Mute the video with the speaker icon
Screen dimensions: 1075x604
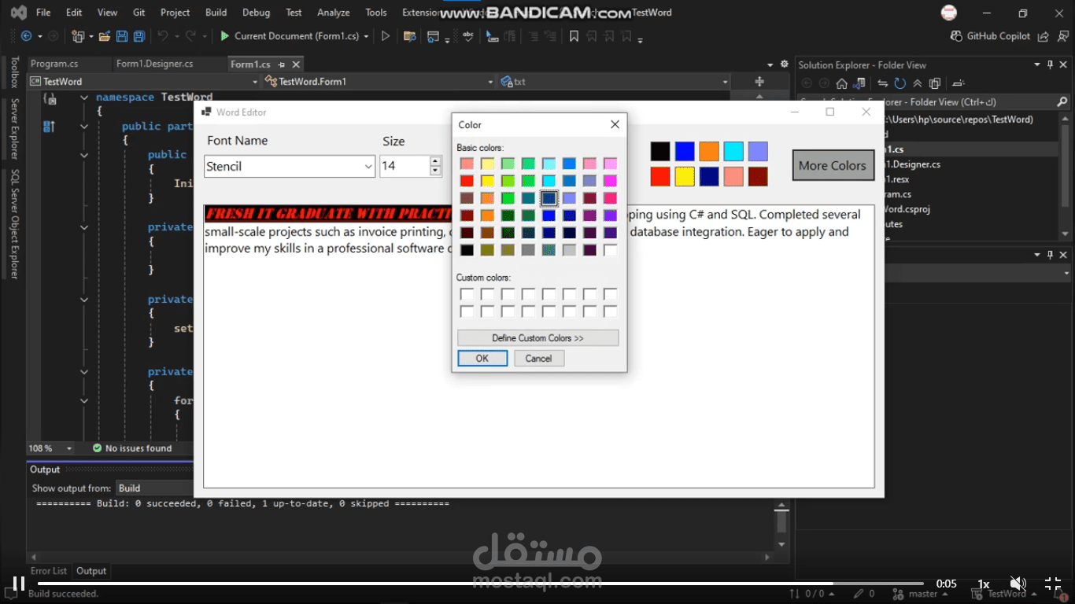[1018, 584]
